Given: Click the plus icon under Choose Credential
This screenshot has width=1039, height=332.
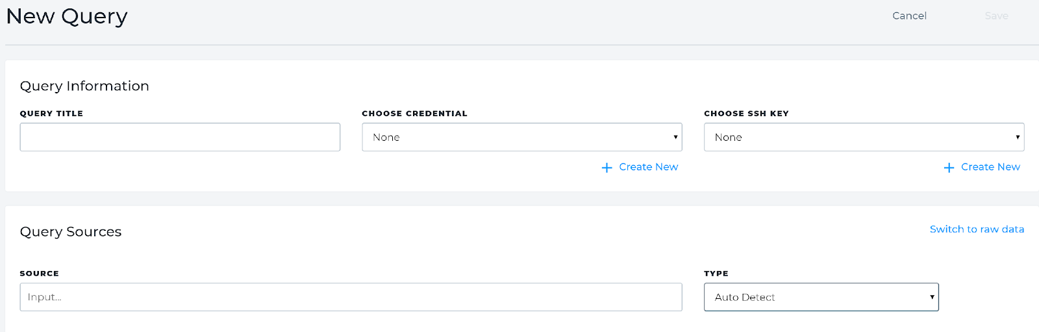Looking at the screenshot, I should point(607,168).
